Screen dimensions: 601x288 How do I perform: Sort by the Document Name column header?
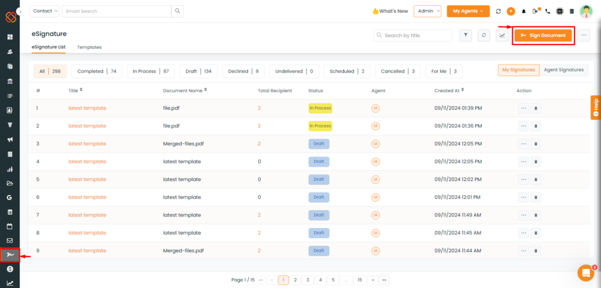tap(185, 91)
